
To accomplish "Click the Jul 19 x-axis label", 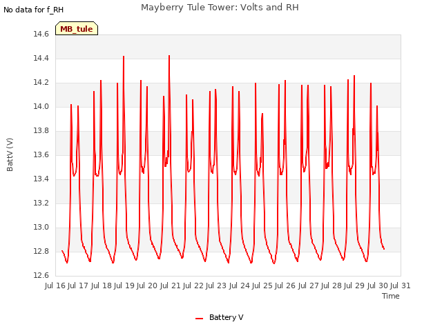I will click(124, 285).
